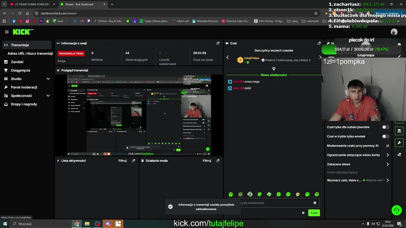
Task: Open the hamburger menu next to Kick logo
Action: click(x=7, y=32)
